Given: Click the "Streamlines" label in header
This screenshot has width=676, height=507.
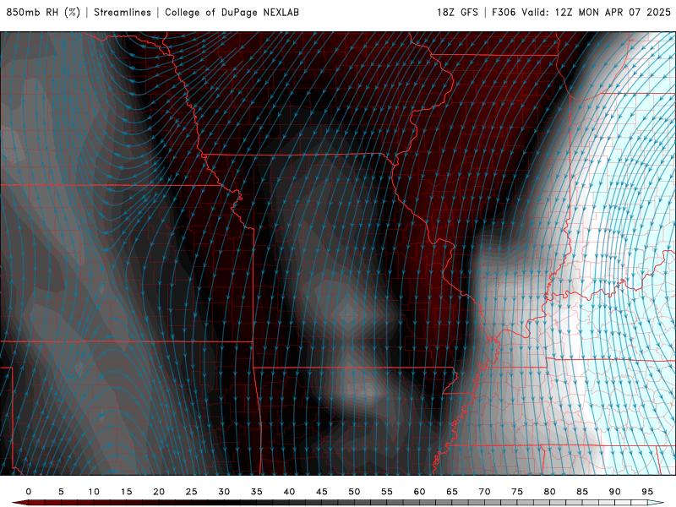Looking at the screenshot, I should point(123,12).
